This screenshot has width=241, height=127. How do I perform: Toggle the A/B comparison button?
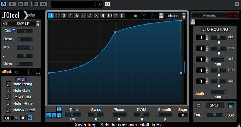pos(34,4)
